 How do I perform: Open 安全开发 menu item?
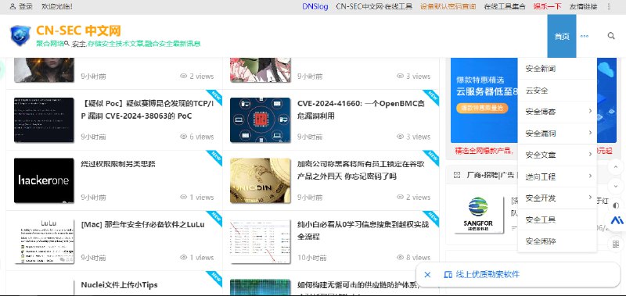point(541,198)
